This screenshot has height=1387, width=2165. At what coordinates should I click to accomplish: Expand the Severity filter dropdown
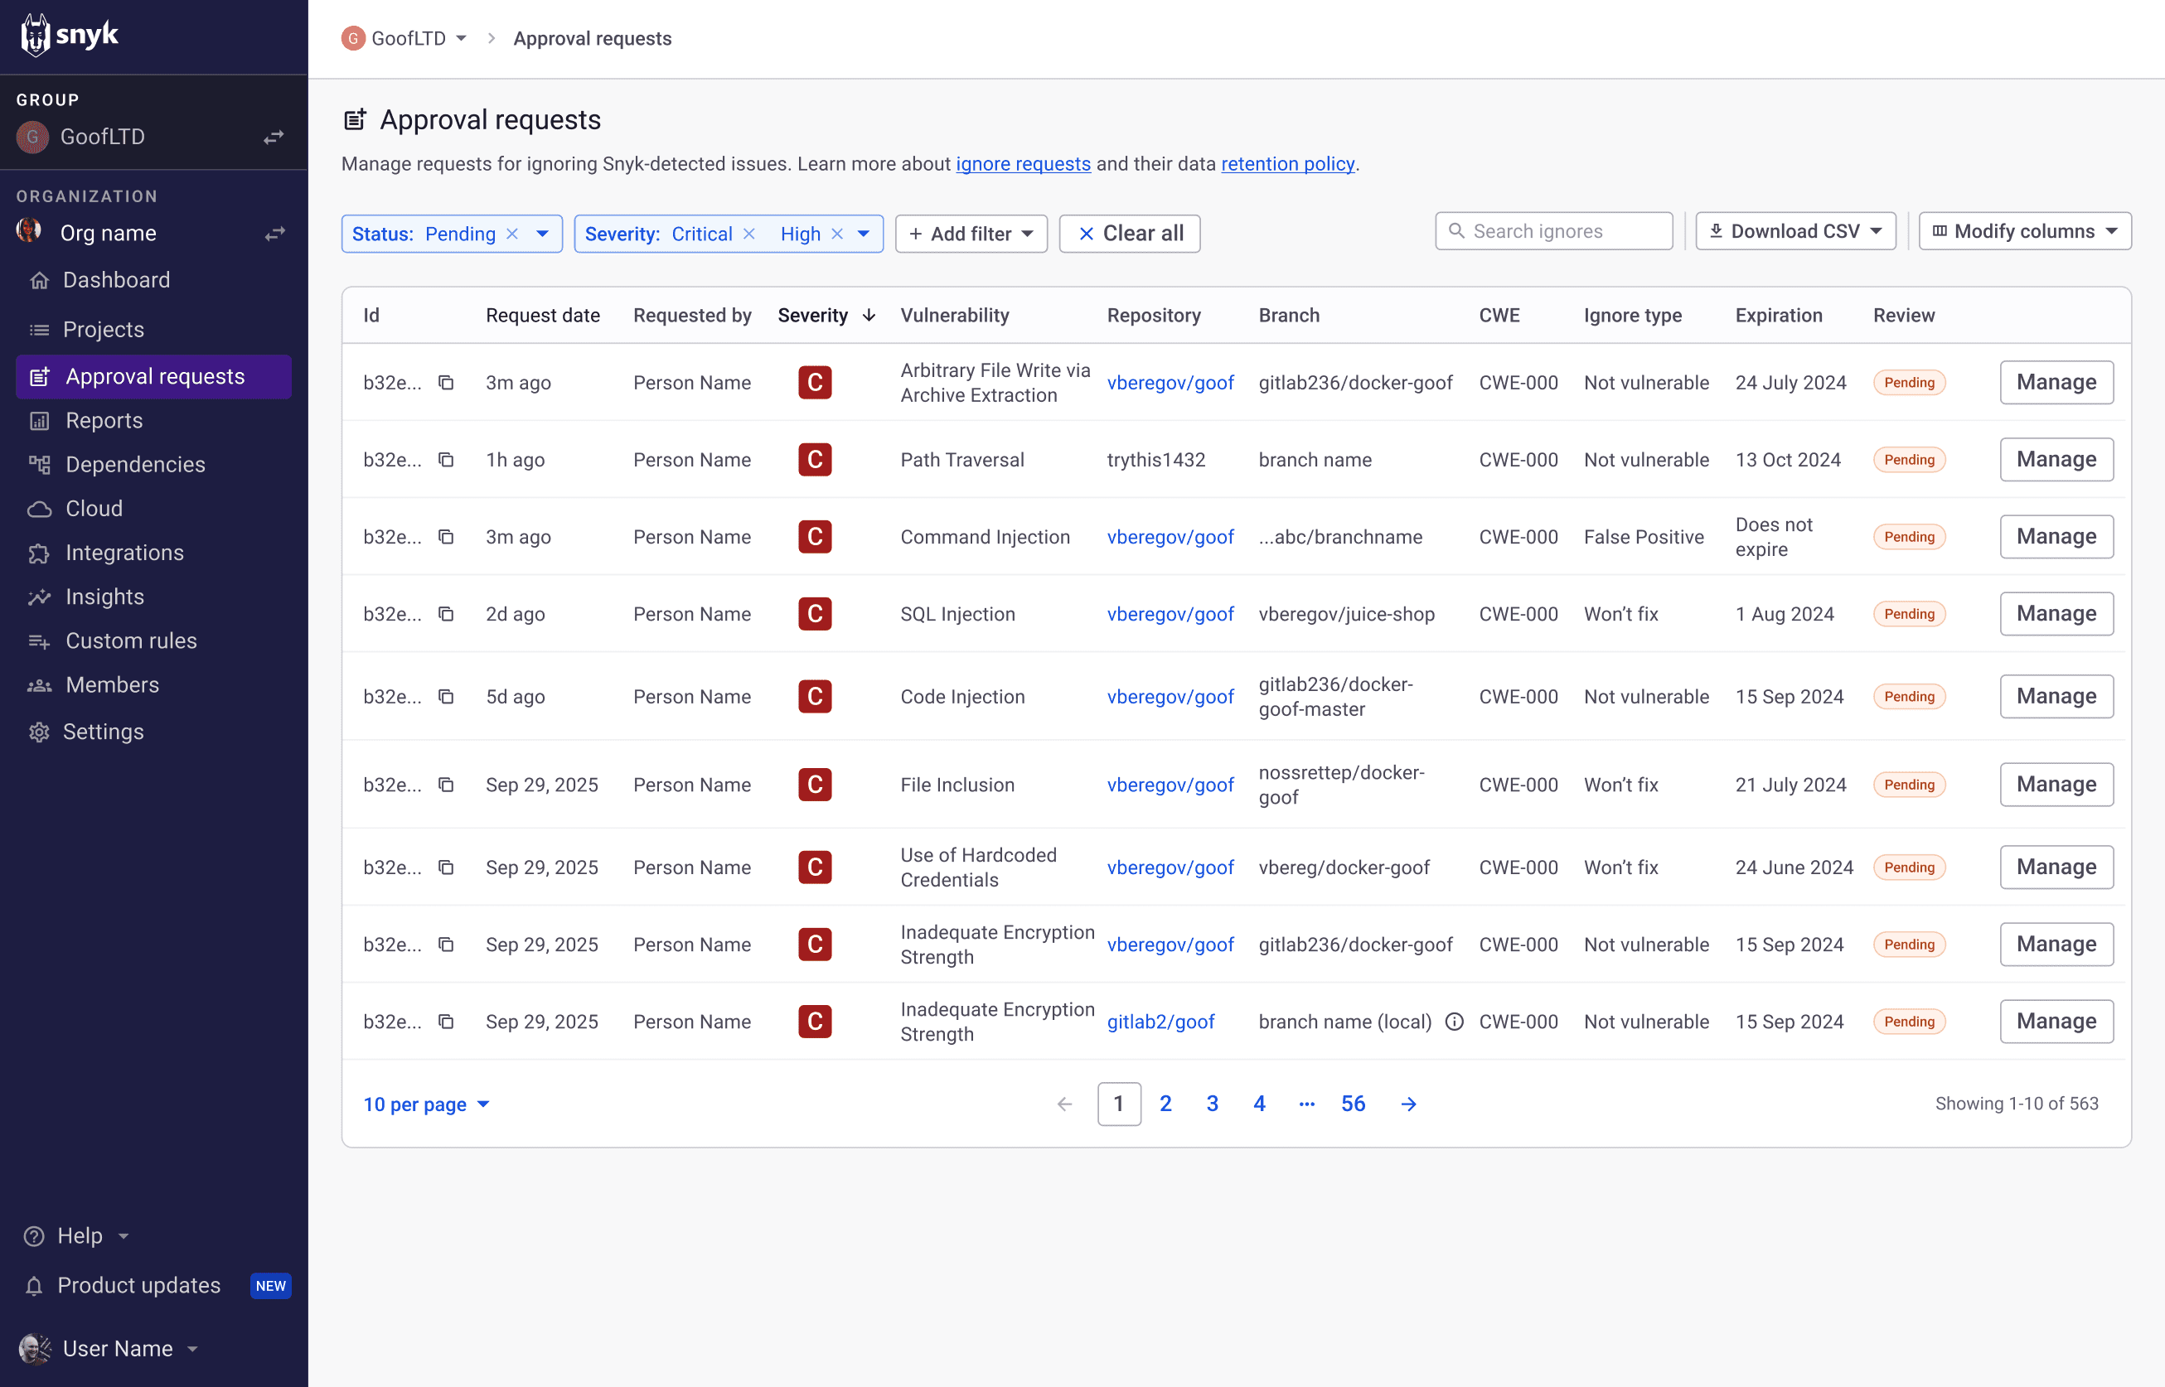coord(864,234)
